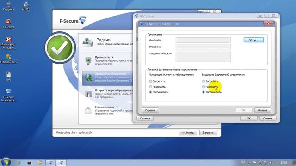This screenshot has width=296, height=166.
Task: Click the Описание input field
Action: [x=203, y=47]
